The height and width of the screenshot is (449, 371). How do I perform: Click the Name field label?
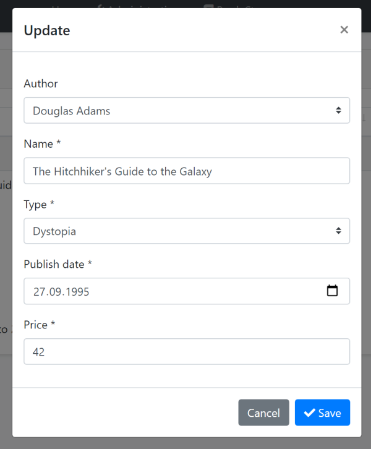42,143
